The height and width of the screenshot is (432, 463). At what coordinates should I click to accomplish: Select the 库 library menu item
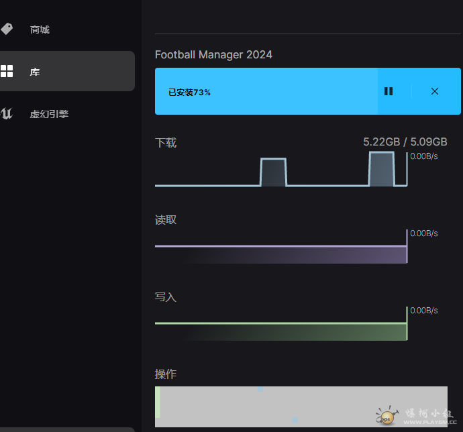coord(67,71)
